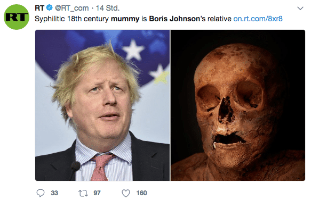
Task: Click the reply count 33
Action: 54,193
